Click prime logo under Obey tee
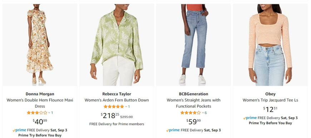The height and width of the screenshot is (138, 311). click(x=250, y=118)
